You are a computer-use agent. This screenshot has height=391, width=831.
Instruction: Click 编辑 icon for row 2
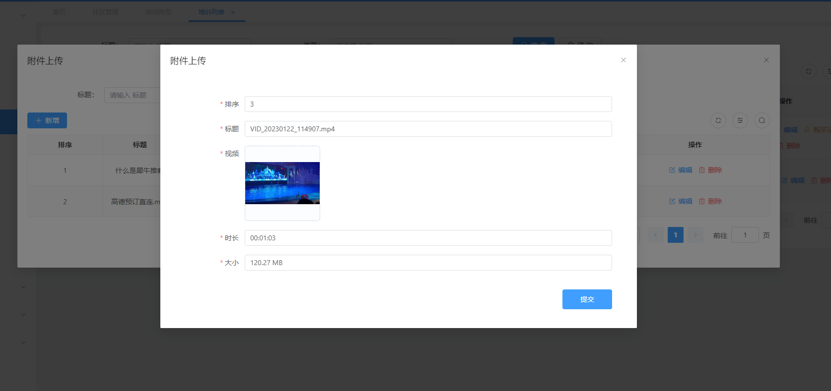(672, 201)
